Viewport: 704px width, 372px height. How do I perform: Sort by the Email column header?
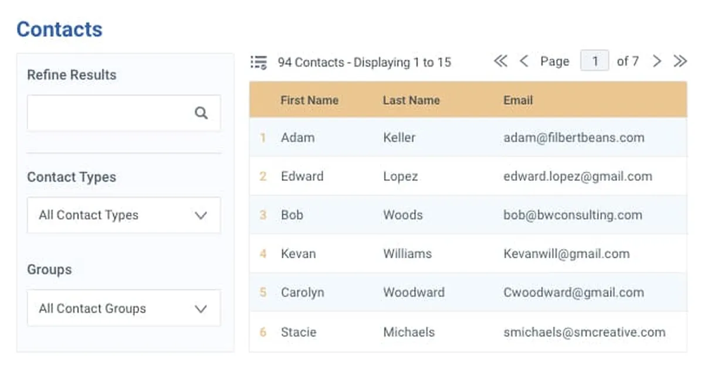[518, 100]
